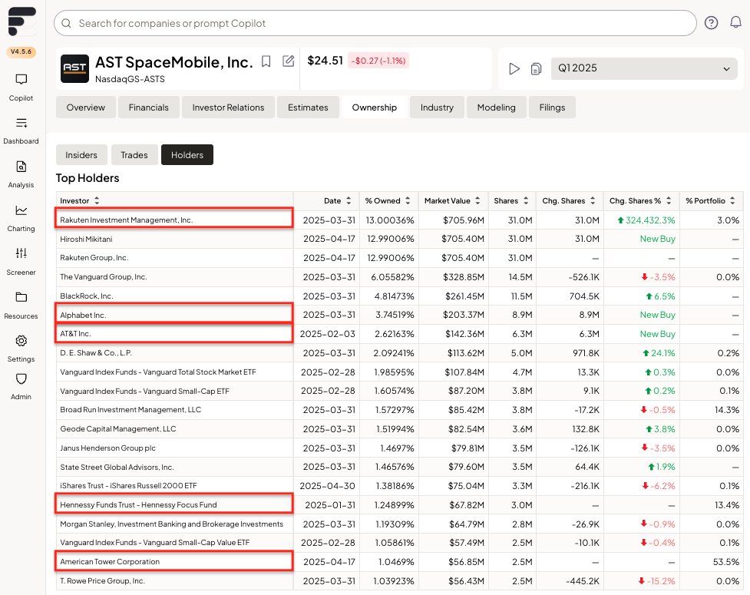The height and width of the screenshot is (595, 750).
Task: Open the Settings gear icon
Action: pyautogui.click(x=21, y=341)
